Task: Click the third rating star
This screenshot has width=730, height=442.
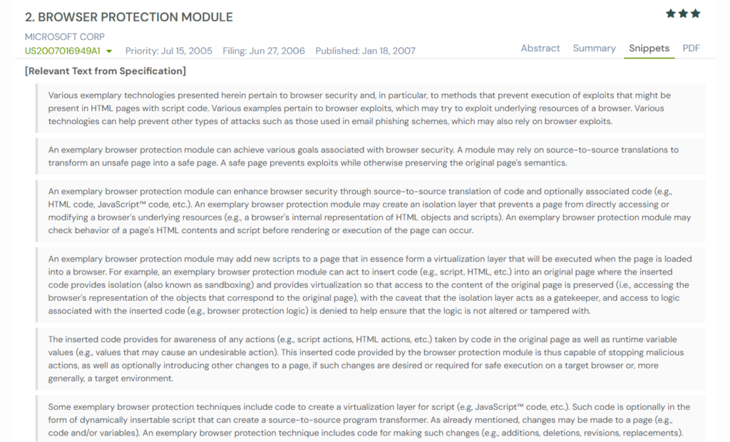Action: pyautogui.click(x=695, y=14)
